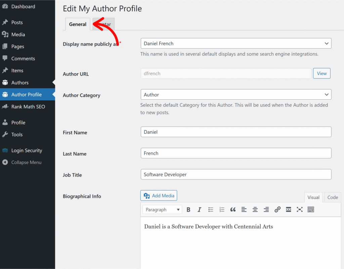Click the Author Profile menu label
This screenshot has width=344, height=269.
coord(27,95)
